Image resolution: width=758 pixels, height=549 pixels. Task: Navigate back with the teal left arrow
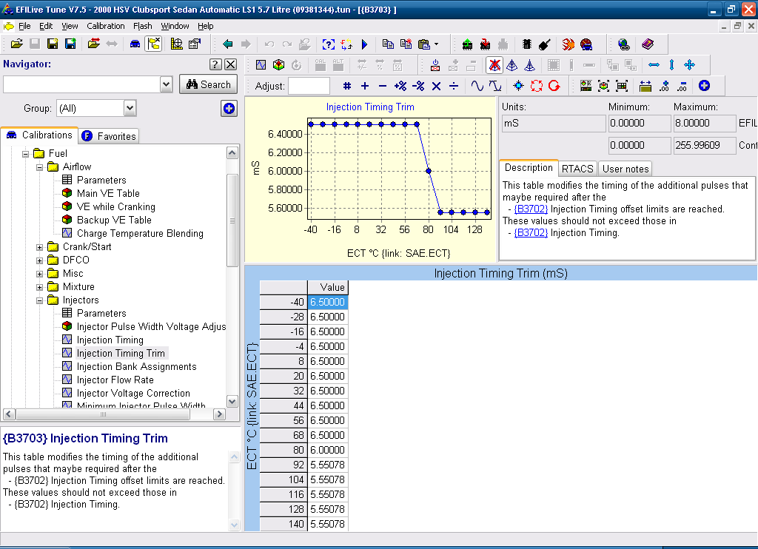[x=228, y=44]
